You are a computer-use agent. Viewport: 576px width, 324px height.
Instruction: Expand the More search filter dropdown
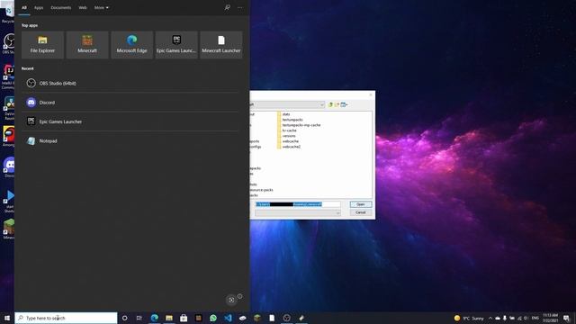102,8
